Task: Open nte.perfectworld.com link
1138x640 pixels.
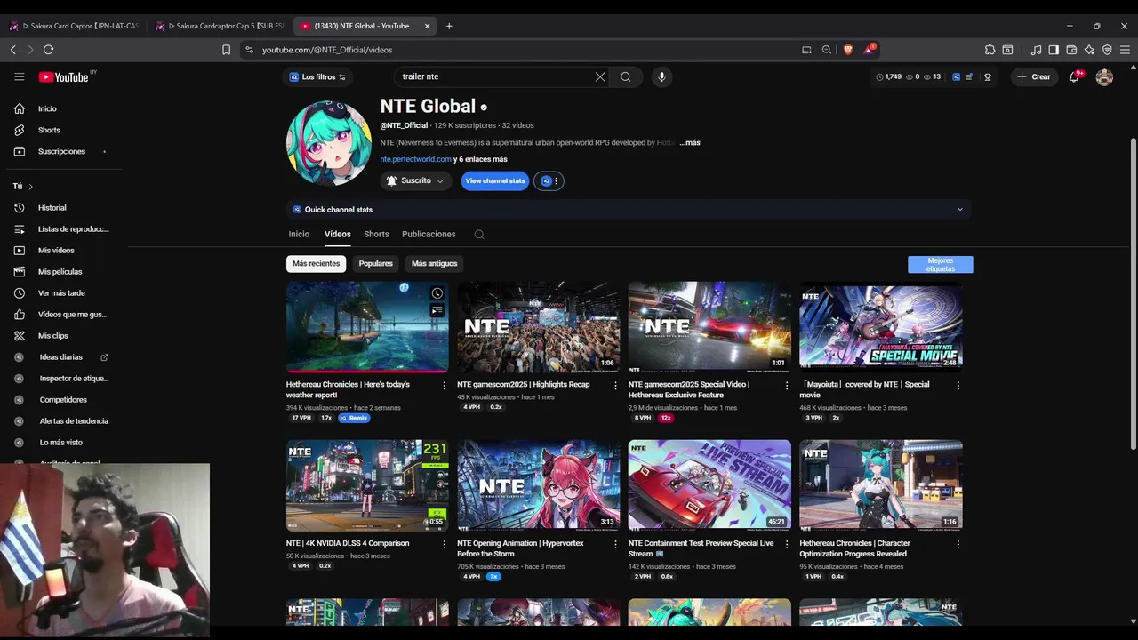Action: (415, 159)
